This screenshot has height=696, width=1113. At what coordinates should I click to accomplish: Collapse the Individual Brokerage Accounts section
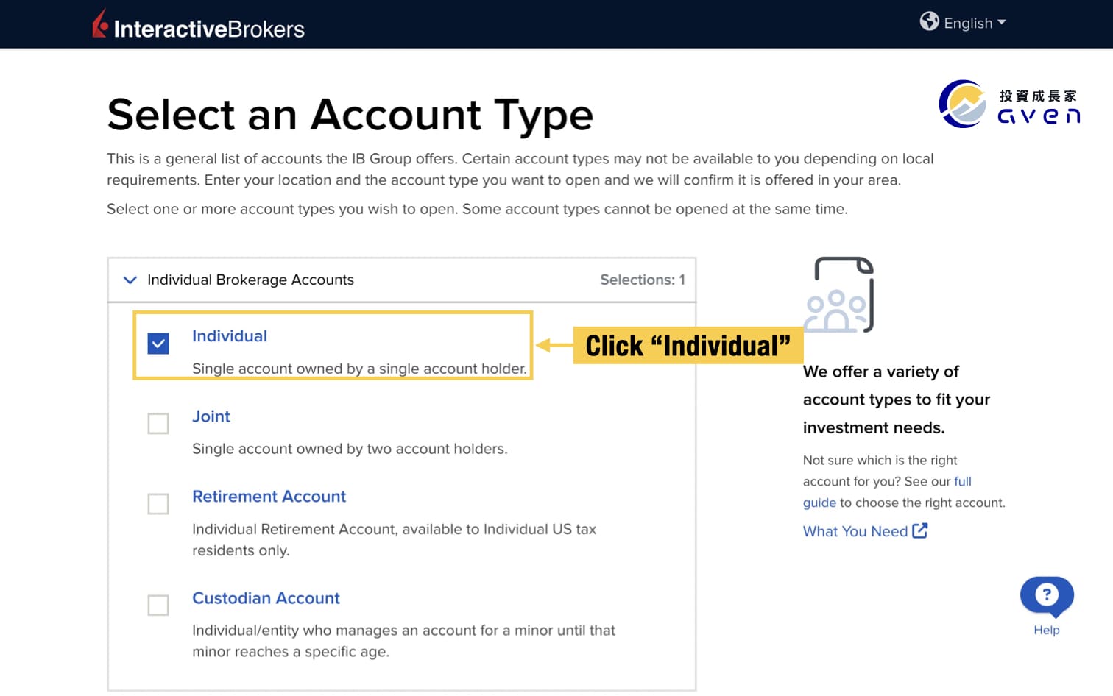tap(130, 280)
